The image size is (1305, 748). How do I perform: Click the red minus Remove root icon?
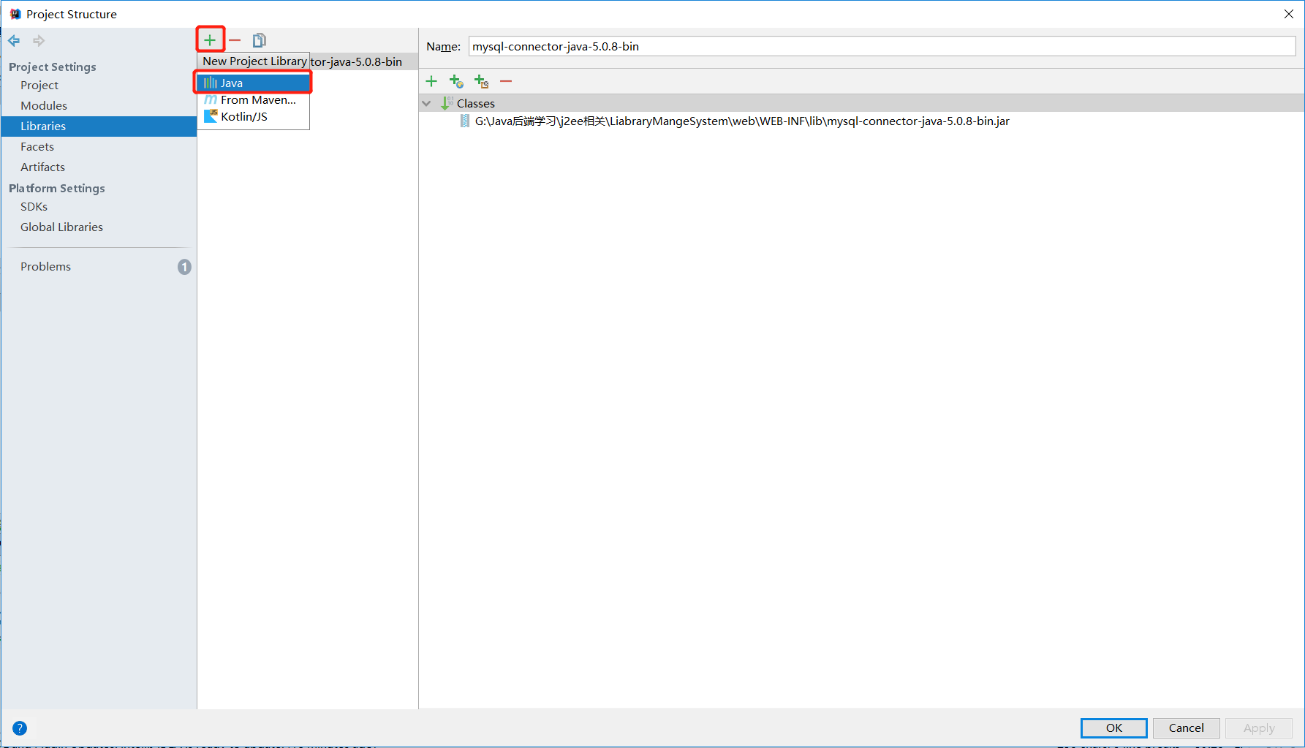(x=506, y=81)
